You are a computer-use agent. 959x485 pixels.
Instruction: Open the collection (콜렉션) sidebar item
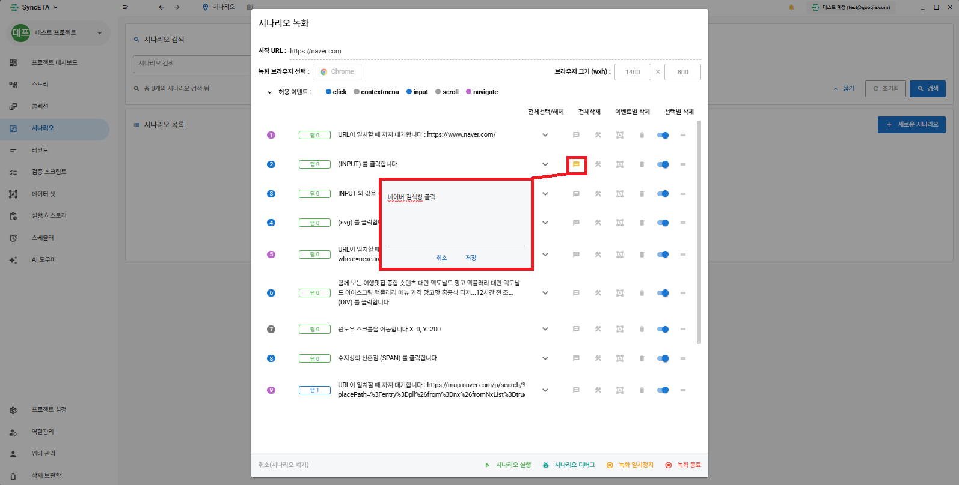click(x=55, y=106)
